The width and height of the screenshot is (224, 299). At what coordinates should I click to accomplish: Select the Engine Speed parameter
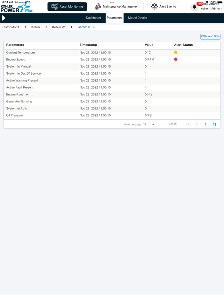[x=16, y=60]
